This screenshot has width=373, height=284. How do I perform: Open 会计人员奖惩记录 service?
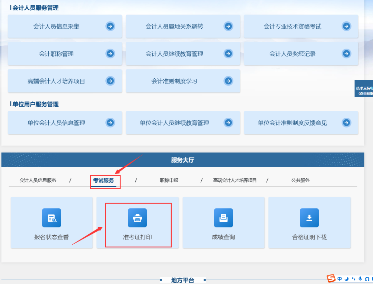[x=301, y=54]
